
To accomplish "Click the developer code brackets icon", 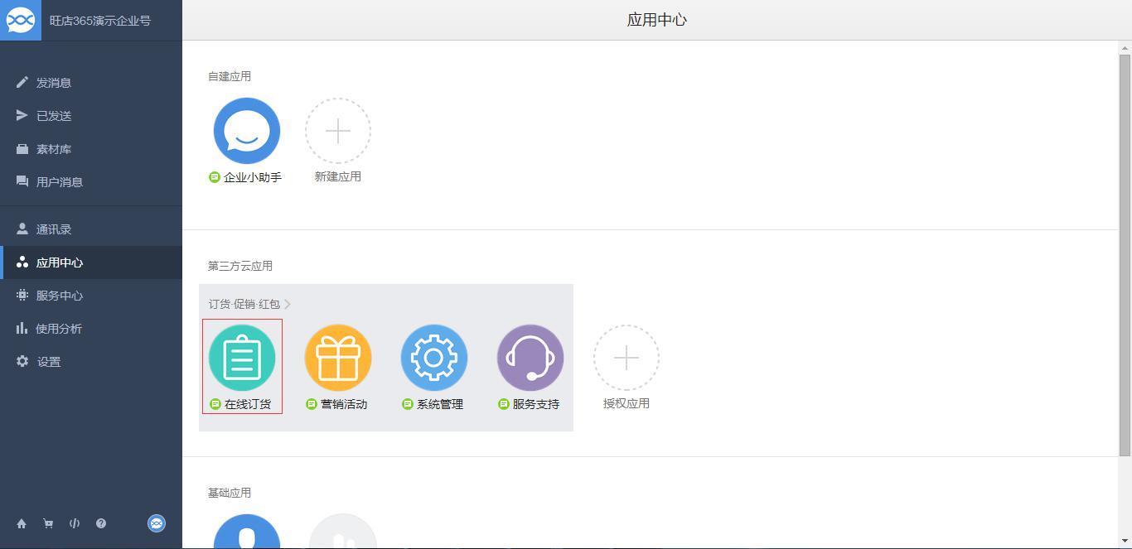I will pos(75,523).
